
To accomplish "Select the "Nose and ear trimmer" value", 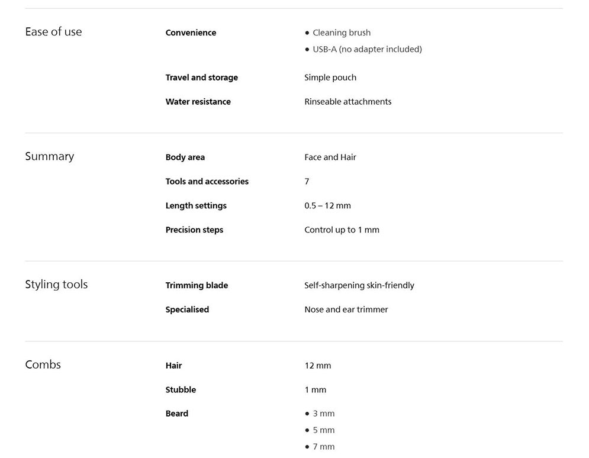I will (x=346, y=309).
